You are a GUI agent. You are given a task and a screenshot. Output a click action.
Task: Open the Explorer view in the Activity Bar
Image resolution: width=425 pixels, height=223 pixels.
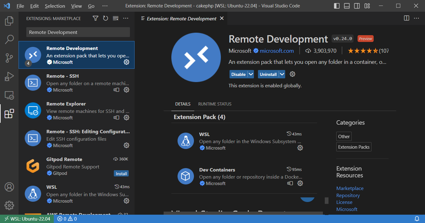point(9,21)
